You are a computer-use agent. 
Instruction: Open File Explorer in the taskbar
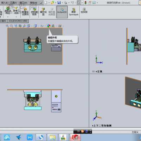[x=53, y=137]
